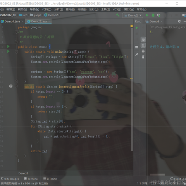The height and width of the screenshot is (186, 186).
Task: Click the "进程完成，退出码 0" console line
Action: [x=164, y=47]
